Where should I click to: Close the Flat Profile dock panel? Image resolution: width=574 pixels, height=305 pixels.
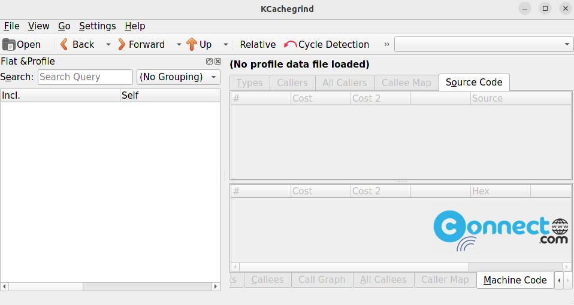click(217, 62)
